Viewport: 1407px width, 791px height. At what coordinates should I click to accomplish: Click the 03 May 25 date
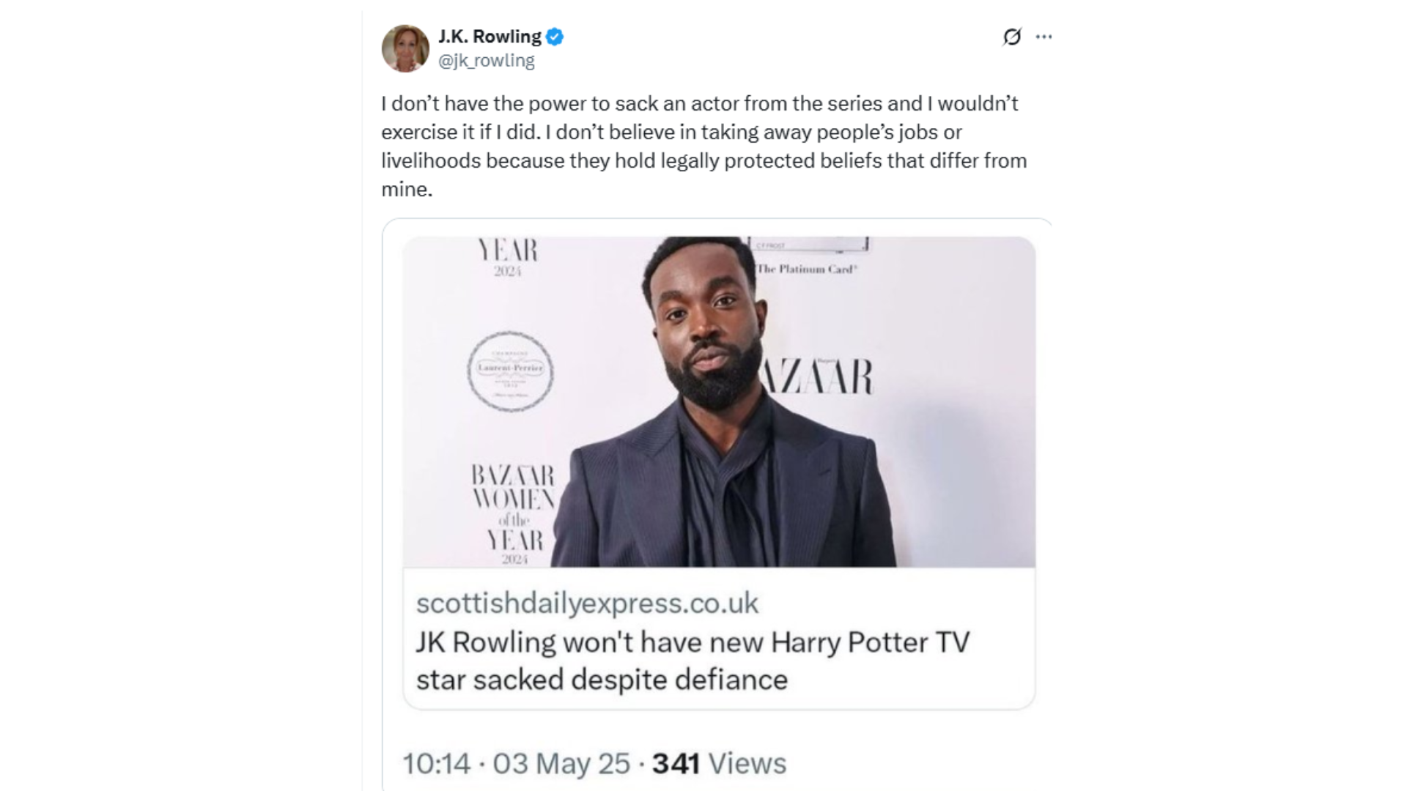point(561,764)
